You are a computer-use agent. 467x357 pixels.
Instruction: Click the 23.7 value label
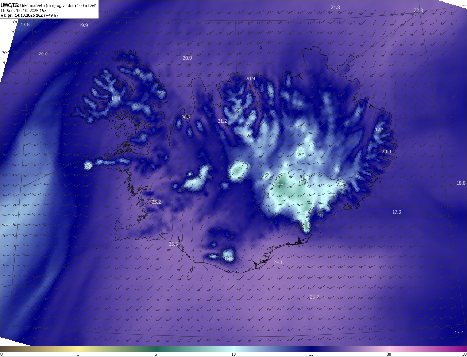point(314,297)
